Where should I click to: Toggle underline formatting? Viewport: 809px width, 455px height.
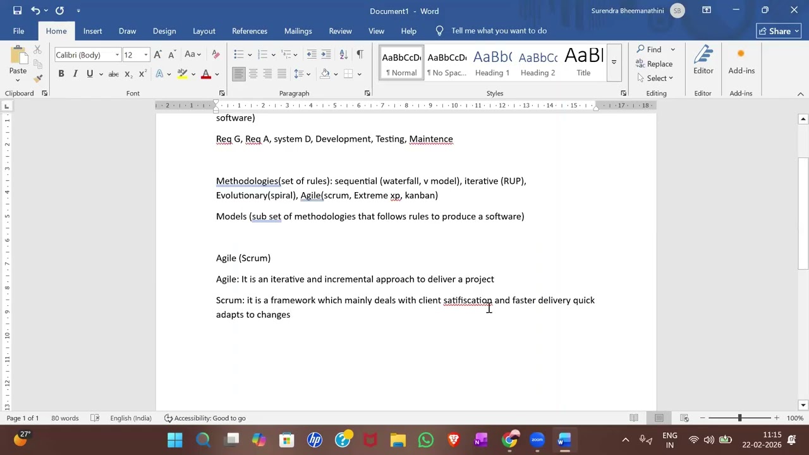click(90, 74)
